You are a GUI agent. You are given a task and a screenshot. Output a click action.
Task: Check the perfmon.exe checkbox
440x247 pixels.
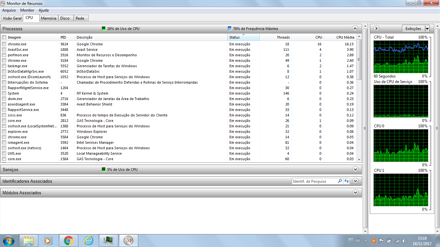[4, 55]
